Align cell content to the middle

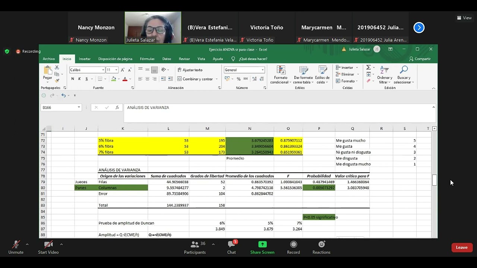[147, 70]
